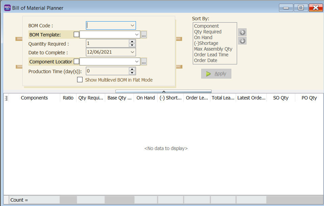Click the move up arrow icon
This screenshot has width=324, height=206.
coord(242,32)
